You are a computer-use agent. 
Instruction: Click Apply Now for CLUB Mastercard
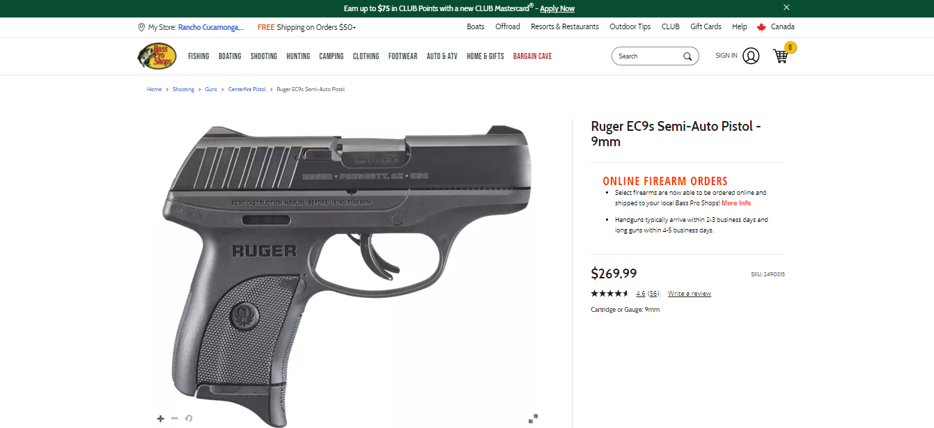557,8
